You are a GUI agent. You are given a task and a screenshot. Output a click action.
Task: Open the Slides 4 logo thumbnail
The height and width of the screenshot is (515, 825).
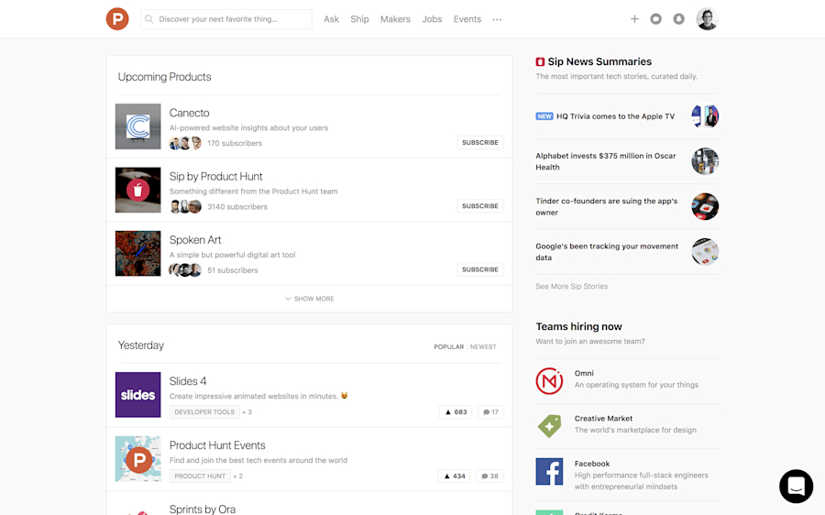pyautogui.click(x=137, y=395)
